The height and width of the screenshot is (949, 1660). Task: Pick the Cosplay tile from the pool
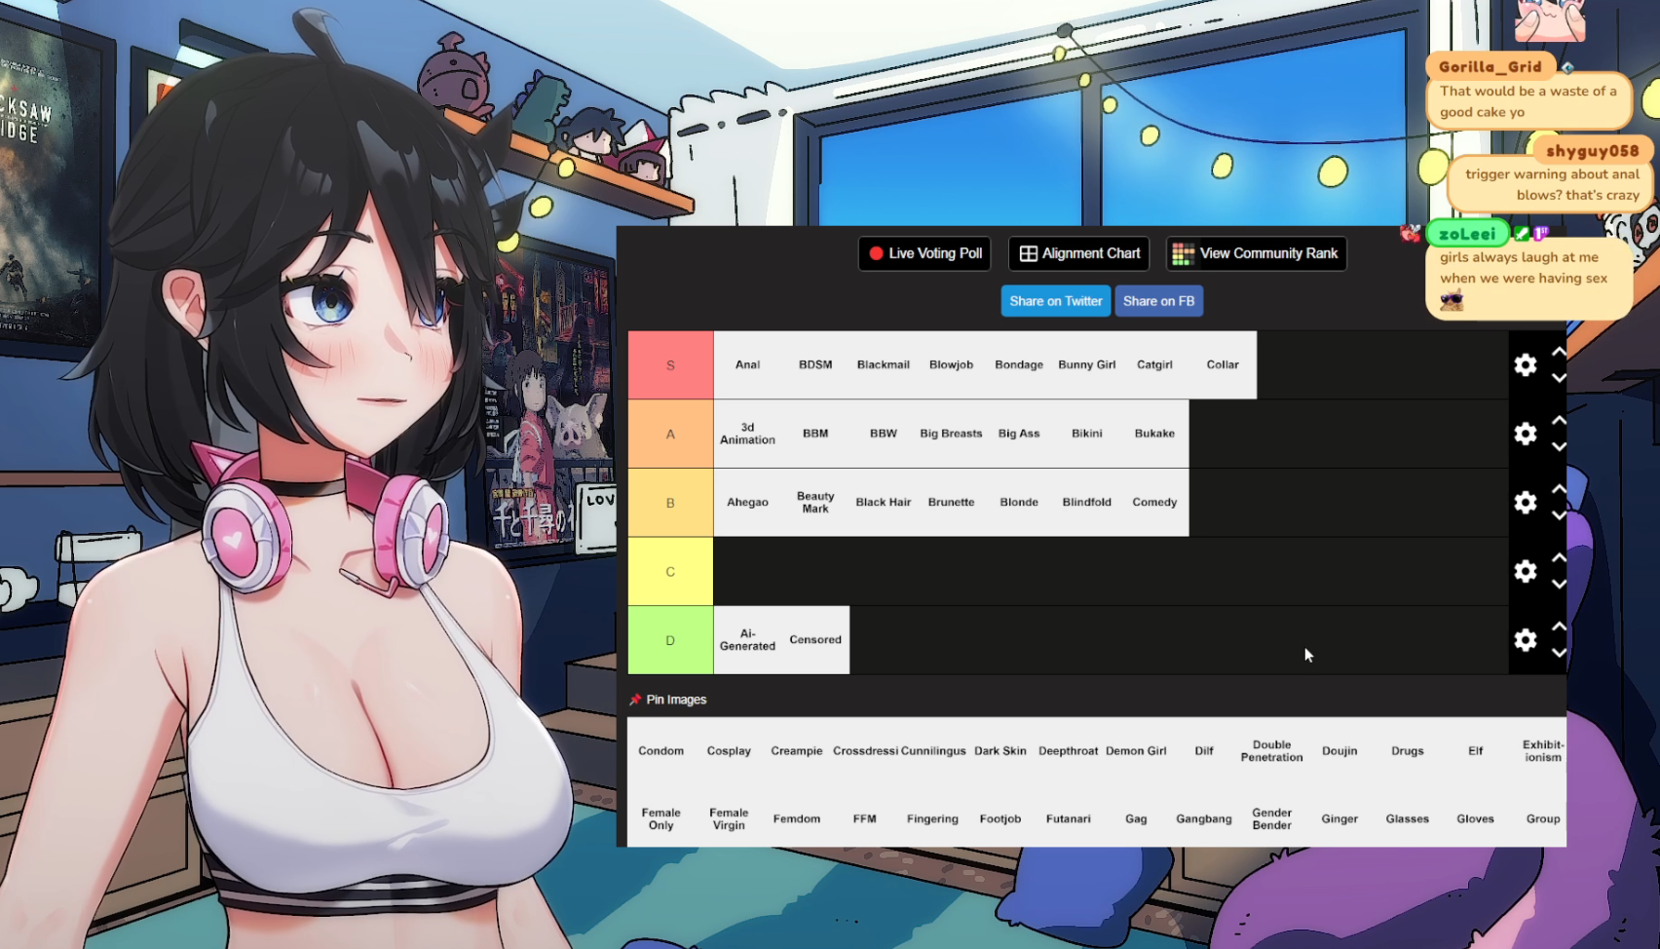[x=729, y=751]
